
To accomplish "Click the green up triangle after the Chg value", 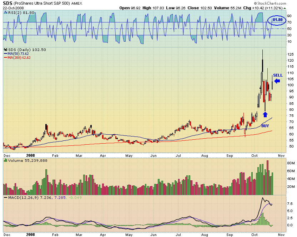I will click(285, 8).
